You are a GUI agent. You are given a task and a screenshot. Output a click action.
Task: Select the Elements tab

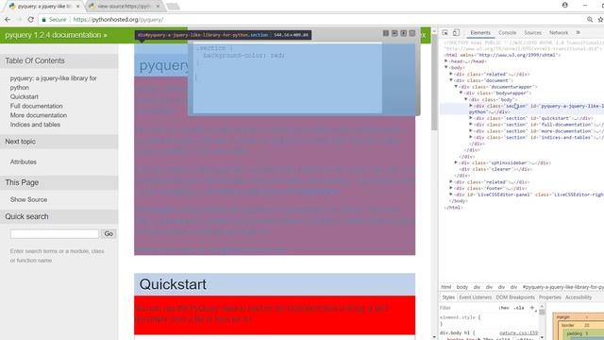(x=480, y=33)
